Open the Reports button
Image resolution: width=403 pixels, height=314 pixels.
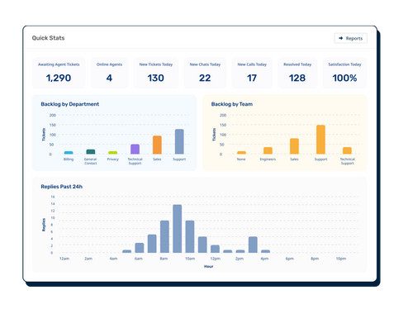tap(350, 38)
